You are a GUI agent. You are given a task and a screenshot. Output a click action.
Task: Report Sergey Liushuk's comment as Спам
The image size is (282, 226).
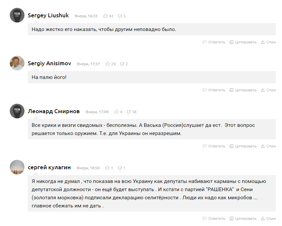268,42
